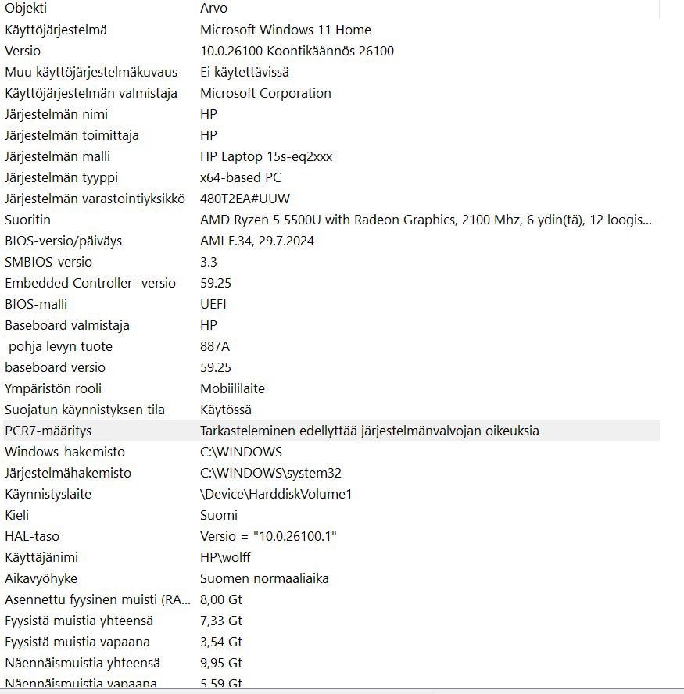Click the highlighted PCR7-määritys row
The width and height of the screenshot is (684, 694).
click(x=331, y=431)
